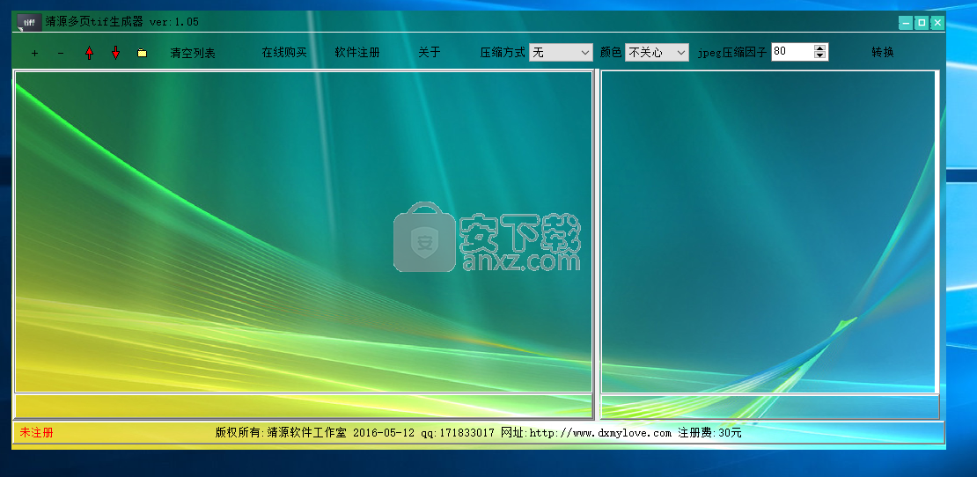Click the http://www.dxmylove.com website text
977x477 pixels.
pos(600,433)
